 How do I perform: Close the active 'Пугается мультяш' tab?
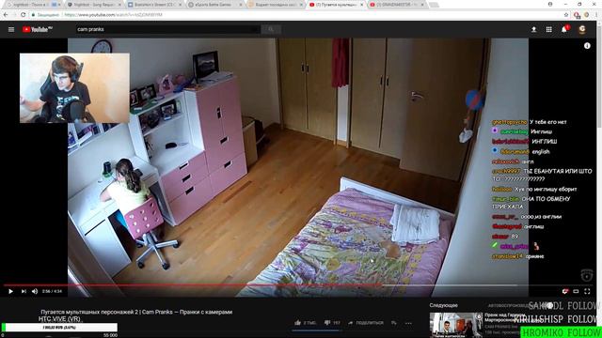pos(361,5)
